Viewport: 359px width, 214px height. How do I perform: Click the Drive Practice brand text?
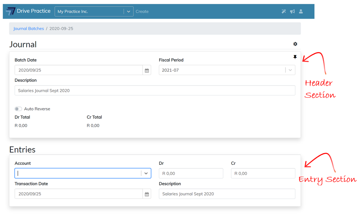pyautogui.click(x=34, y=11)
